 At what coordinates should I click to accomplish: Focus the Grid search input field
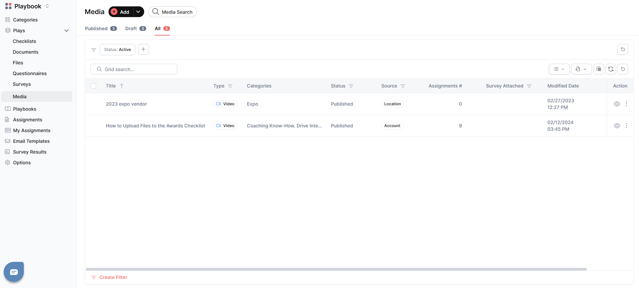click(x=134, y=69)
